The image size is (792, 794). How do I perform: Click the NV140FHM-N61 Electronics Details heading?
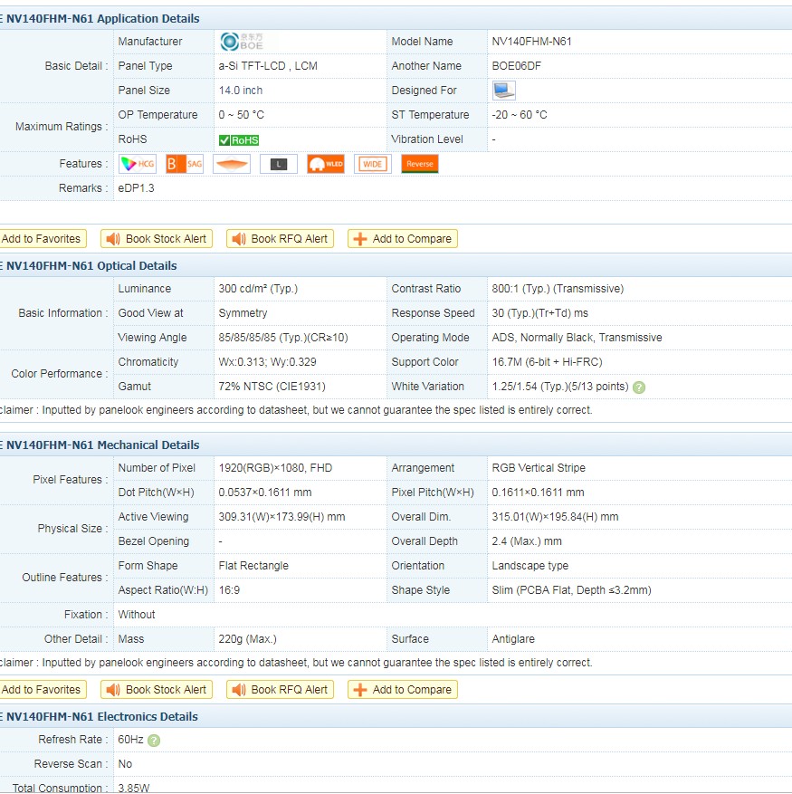(102, 716)
